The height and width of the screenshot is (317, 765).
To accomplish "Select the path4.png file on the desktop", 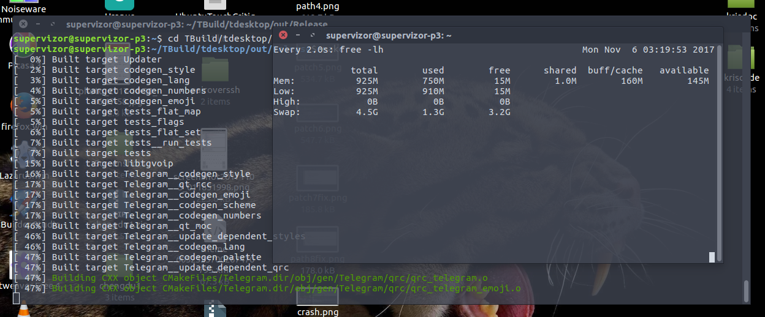I will 317,6.
